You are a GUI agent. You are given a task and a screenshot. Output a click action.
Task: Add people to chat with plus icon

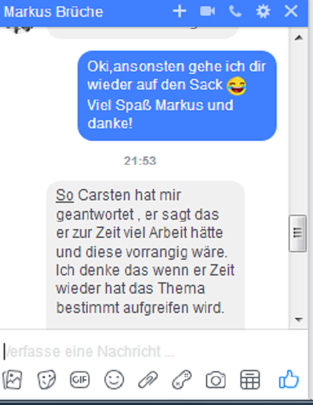(179, 12)
